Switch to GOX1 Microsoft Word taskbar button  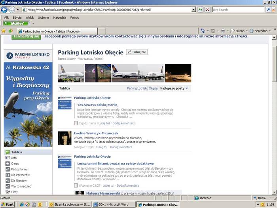click(x=113, y=204)
